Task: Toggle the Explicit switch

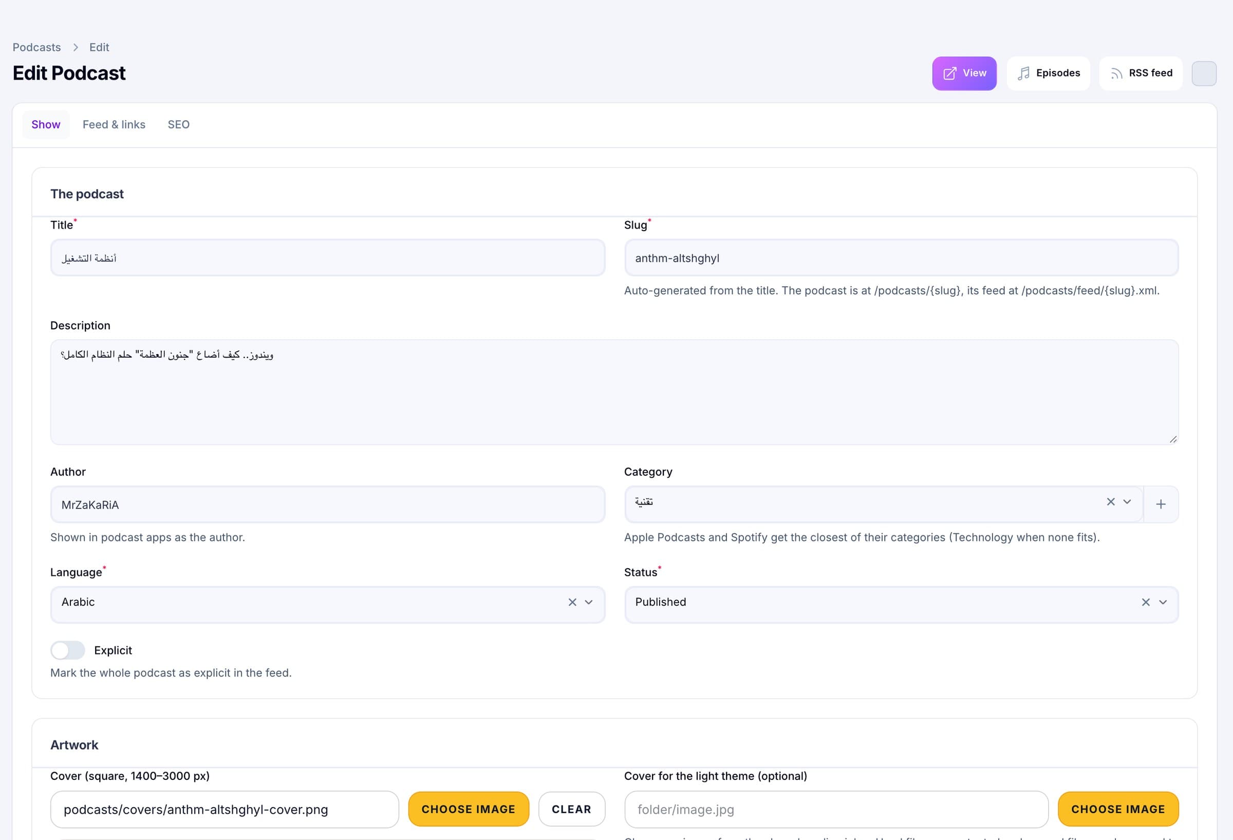Action: [x=67, y=650]
